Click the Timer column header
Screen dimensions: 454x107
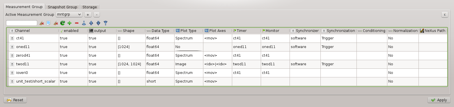(x=246, y=30)
